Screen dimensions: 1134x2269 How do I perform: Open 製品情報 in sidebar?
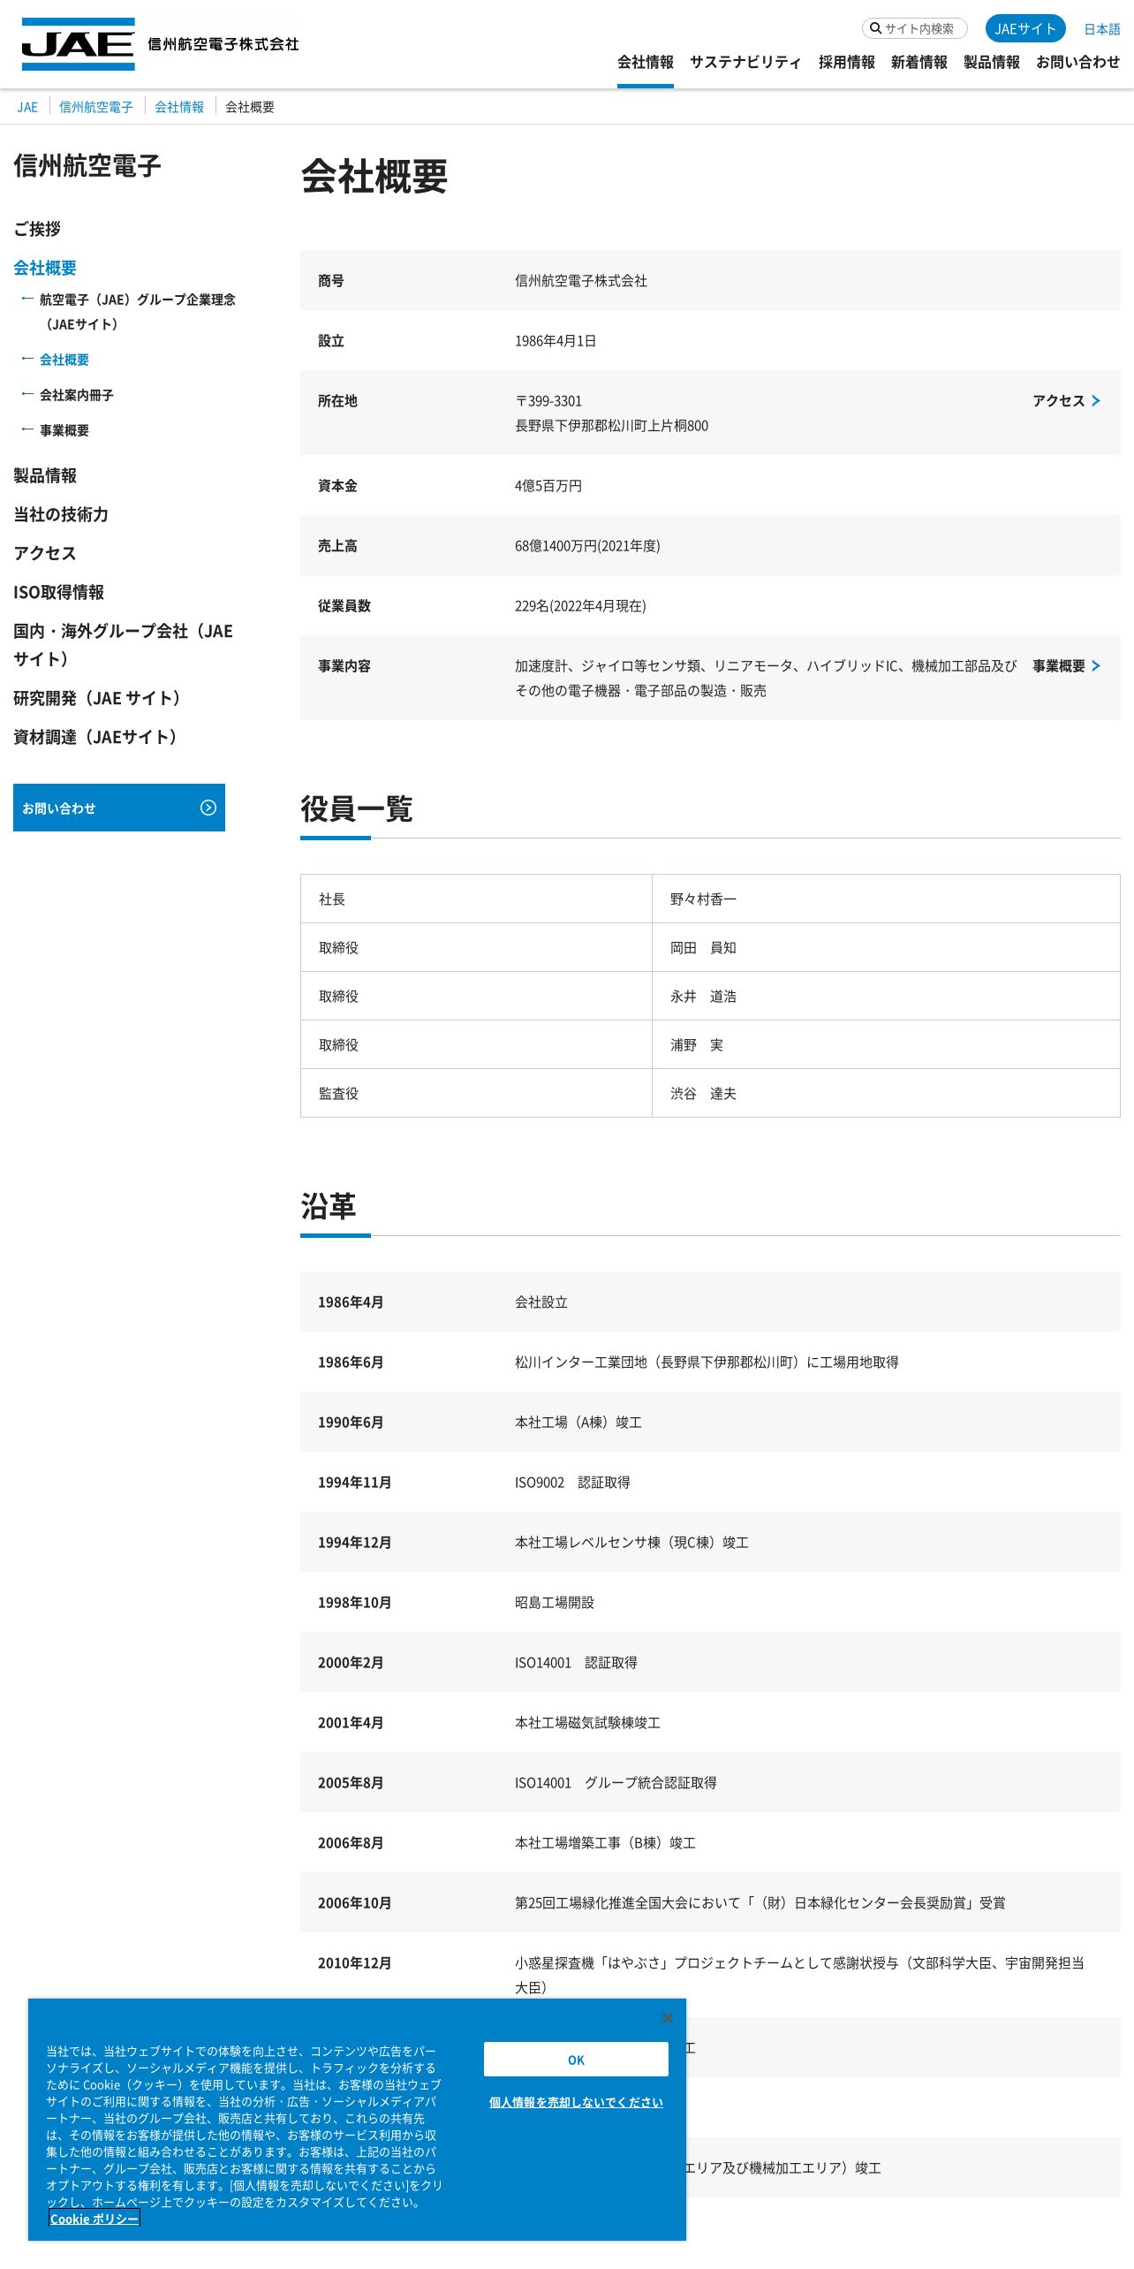coord(45,475)
